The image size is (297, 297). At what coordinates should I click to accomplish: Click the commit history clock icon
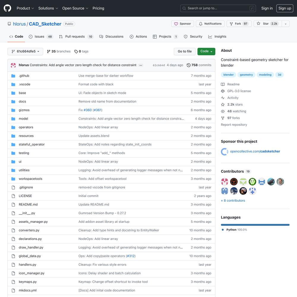[x=189, y=65]
